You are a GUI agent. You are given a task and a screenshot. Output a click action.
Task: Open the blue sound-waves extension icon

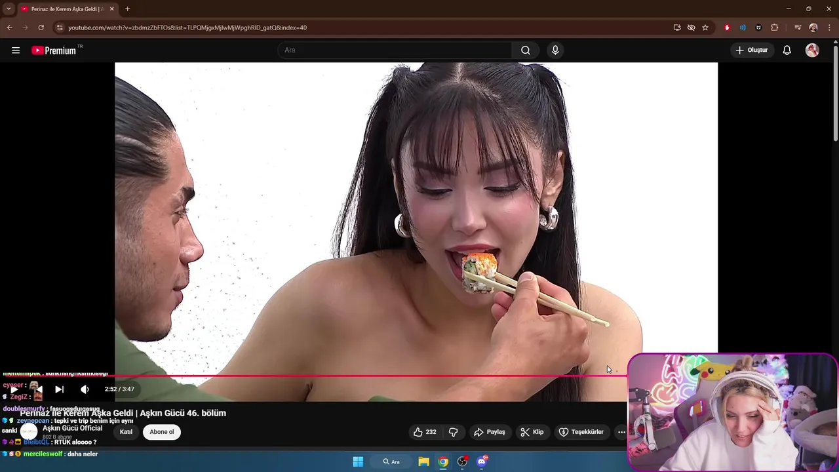[x=743, y=28]
